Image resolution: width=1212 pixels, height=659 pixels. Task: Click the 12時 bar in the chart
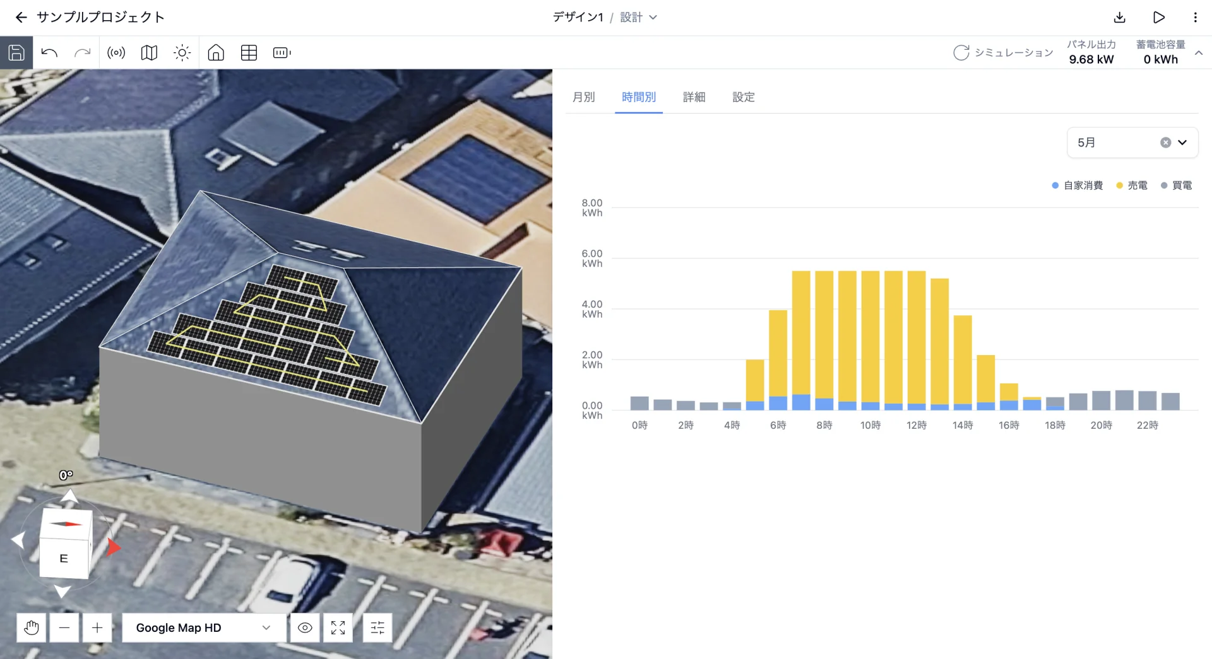(917, 341)
